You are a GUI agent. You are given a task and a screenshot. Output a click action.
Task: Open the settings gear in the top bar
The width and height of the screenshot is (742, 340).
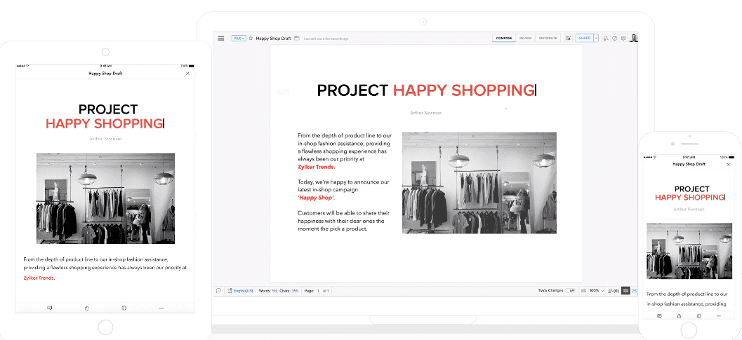point(623,38)
